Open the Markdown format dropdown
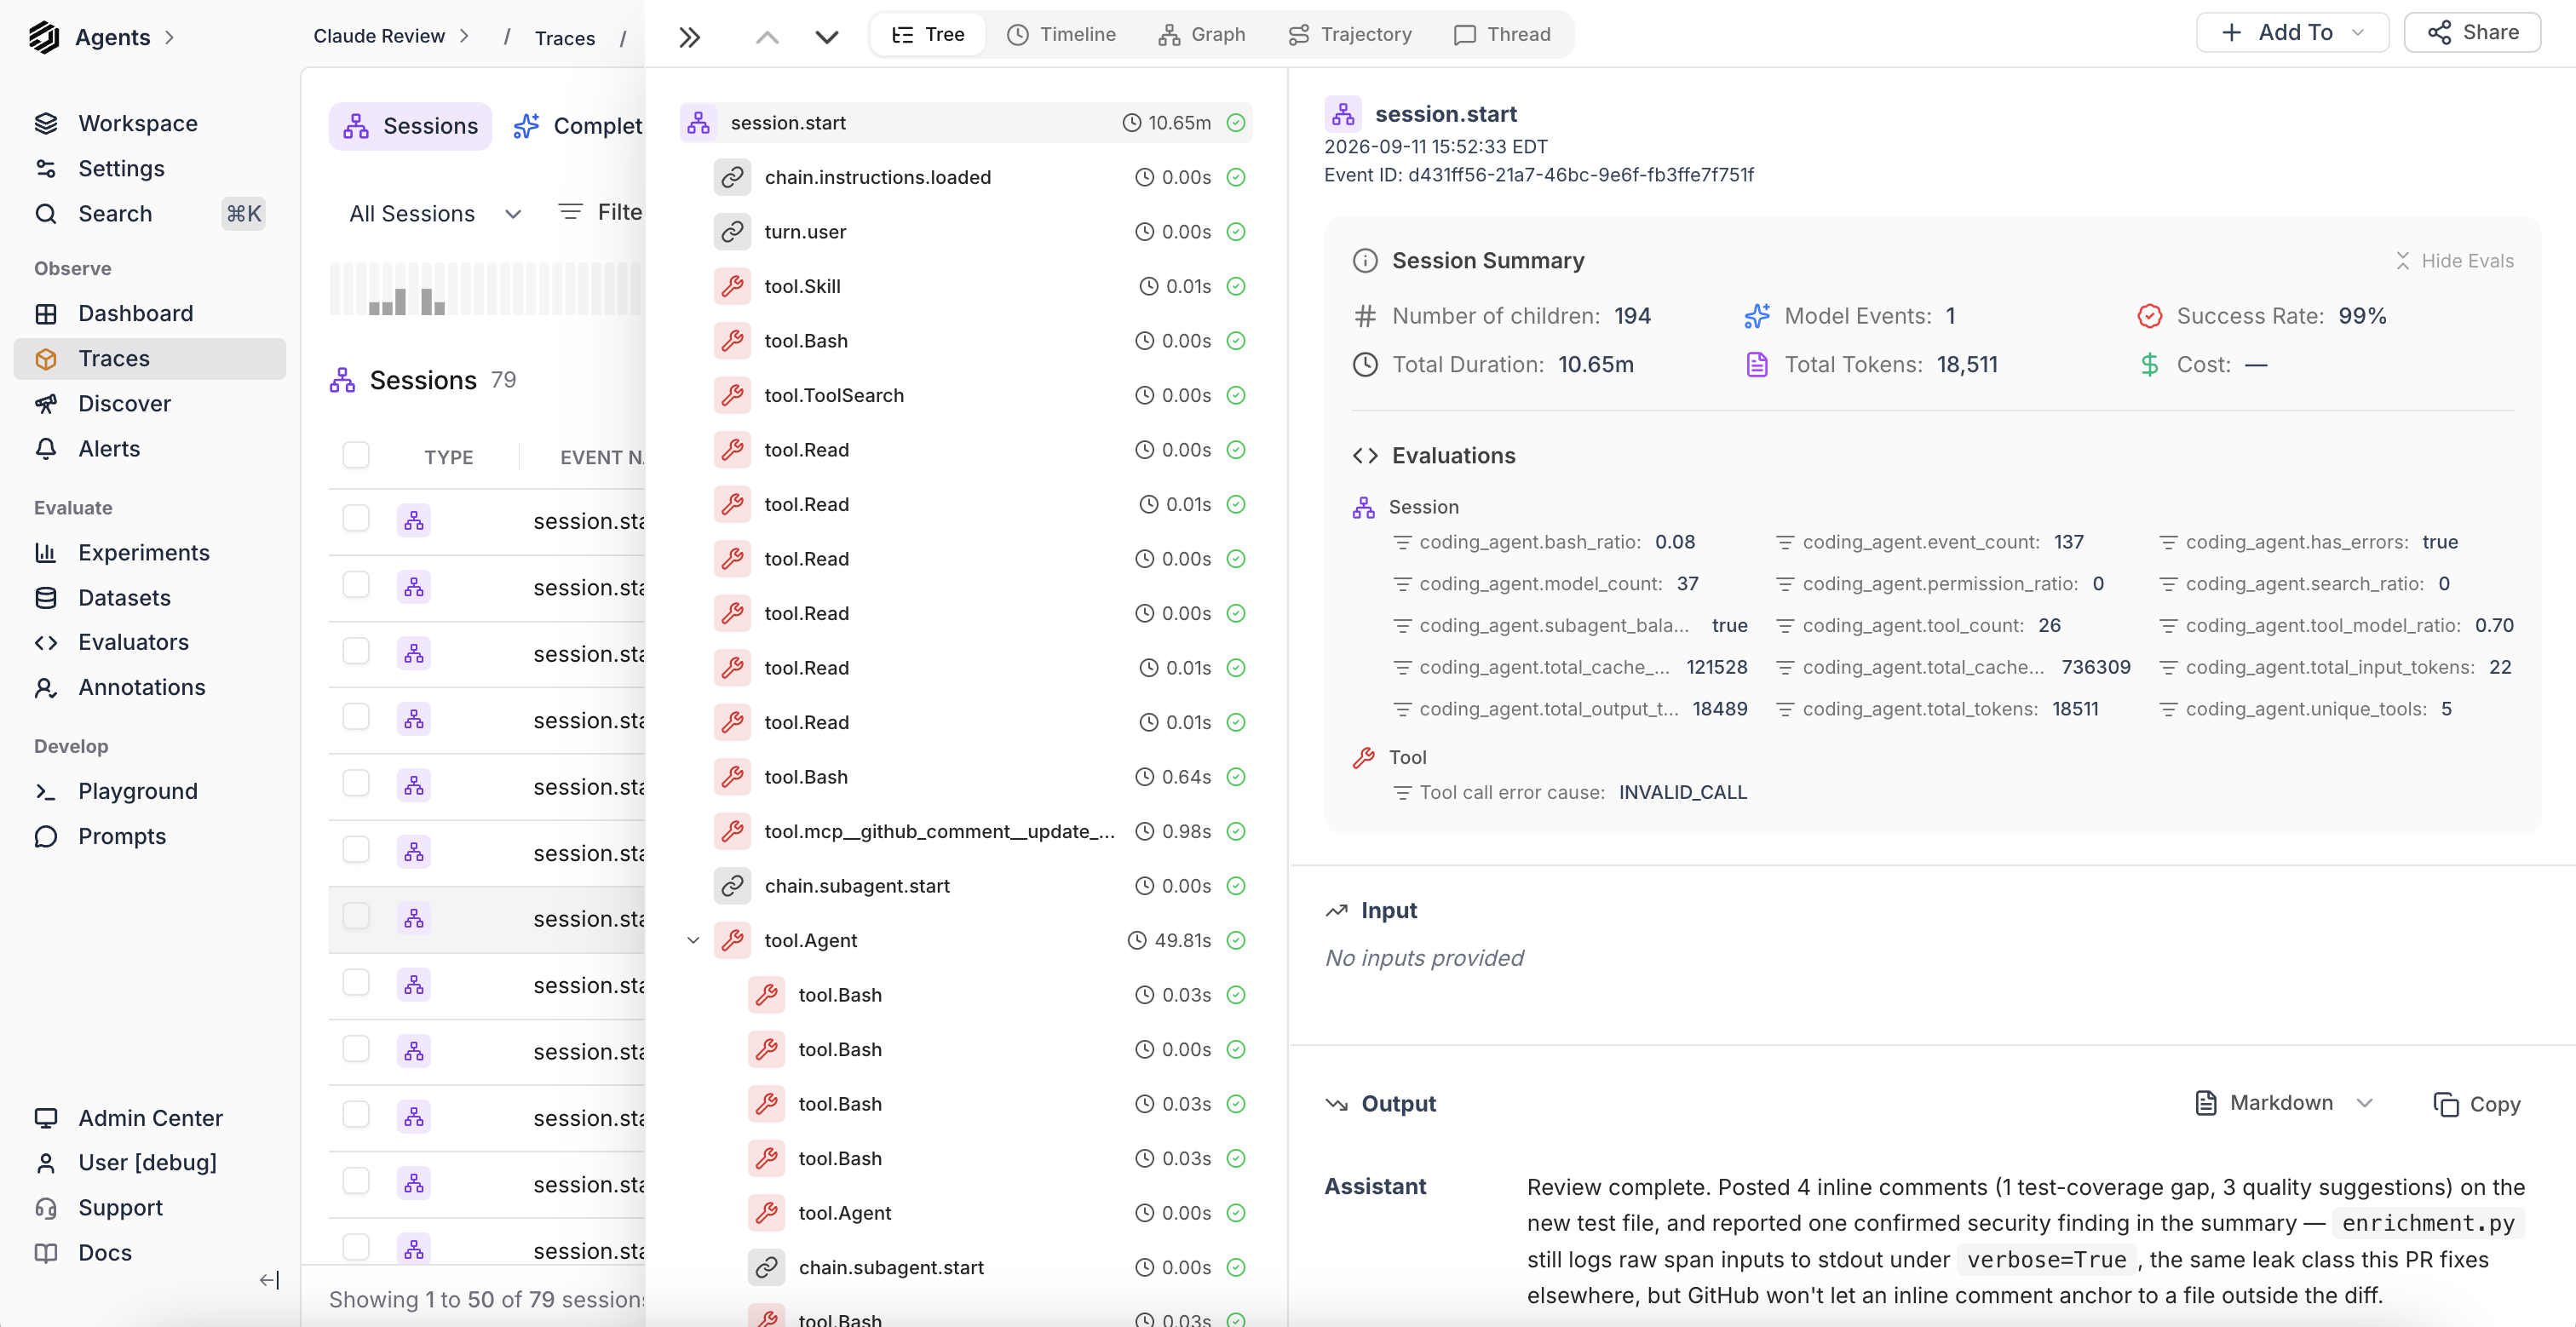 (2284, 1103)
